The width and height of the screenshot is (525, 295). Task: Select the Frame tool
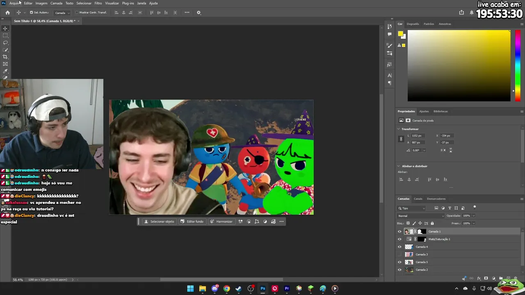[5, 64]
